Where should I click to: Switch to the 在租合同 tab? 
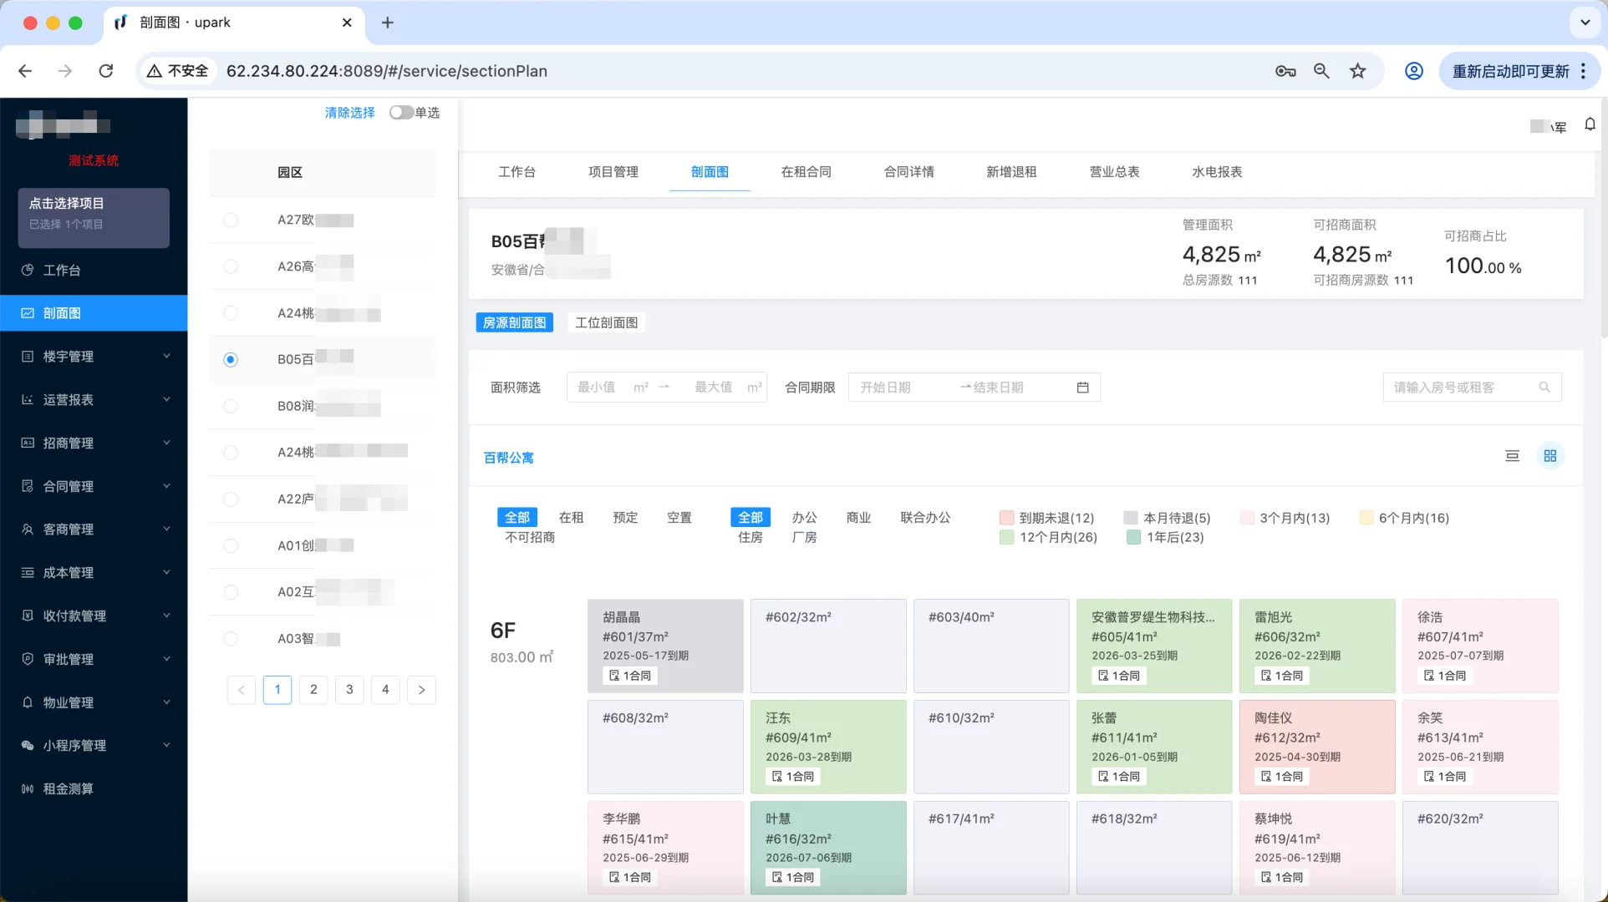[805, 172]
